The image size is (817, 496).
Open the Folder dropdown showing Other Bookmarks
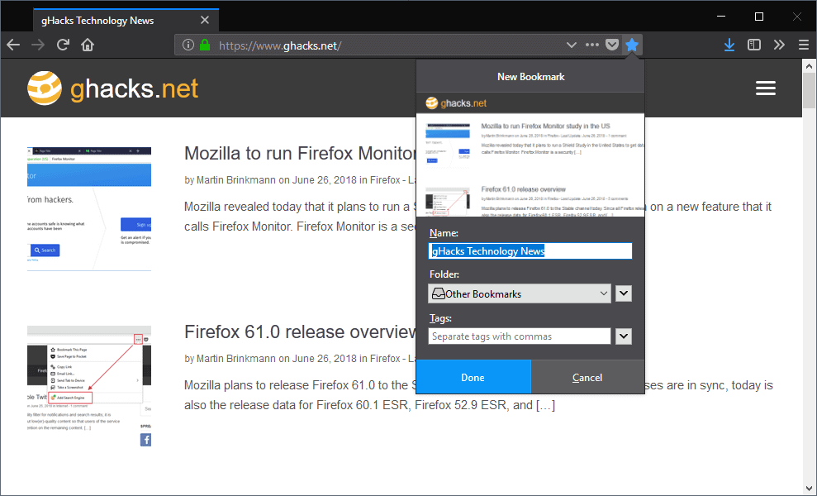[519, 293]
